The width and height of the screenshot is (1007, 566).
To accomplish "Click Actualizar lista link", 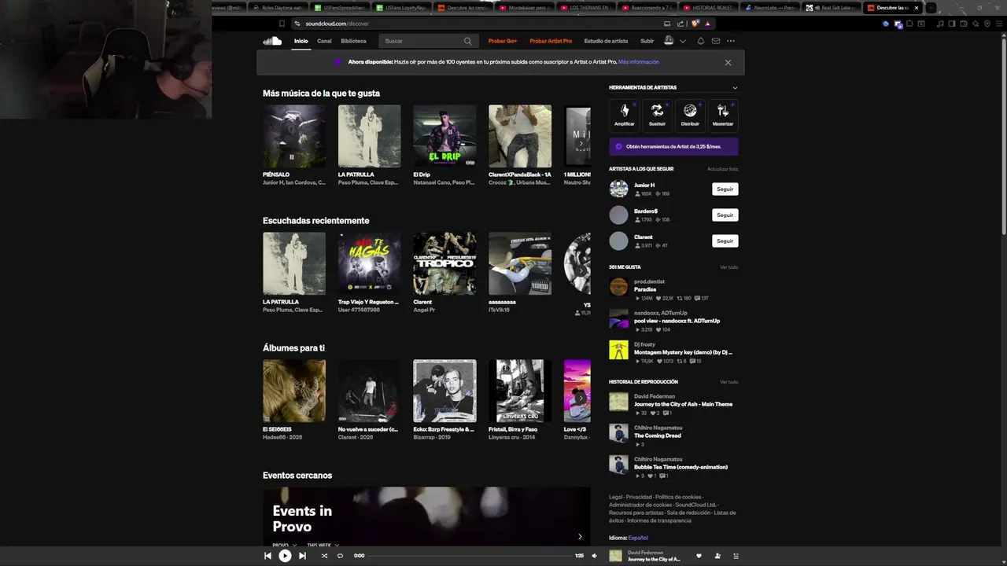I will coord(722,169).
